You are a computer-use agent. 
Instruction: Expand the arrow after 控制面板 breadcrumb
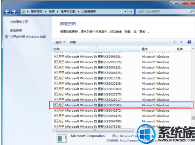[45, 11]
